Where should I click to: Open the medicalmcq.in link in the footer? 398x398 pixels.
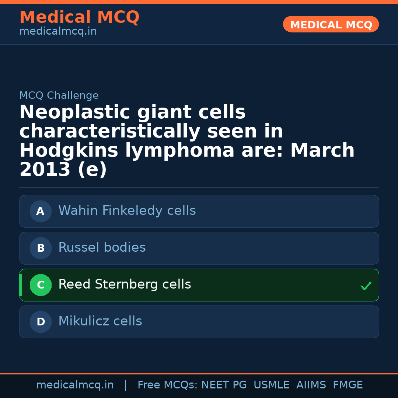[75, 385]
